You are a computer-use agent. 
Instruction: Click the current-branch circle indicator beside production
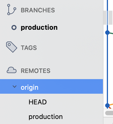tap(14, 27)
